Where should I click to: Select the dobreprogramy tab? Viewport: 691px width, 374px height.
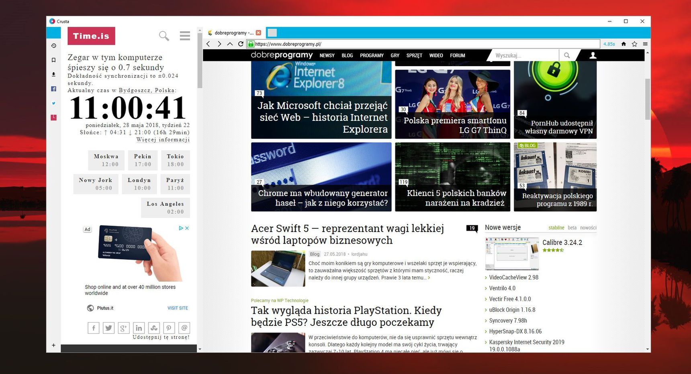pyautogui.click(x=234, y=33)
